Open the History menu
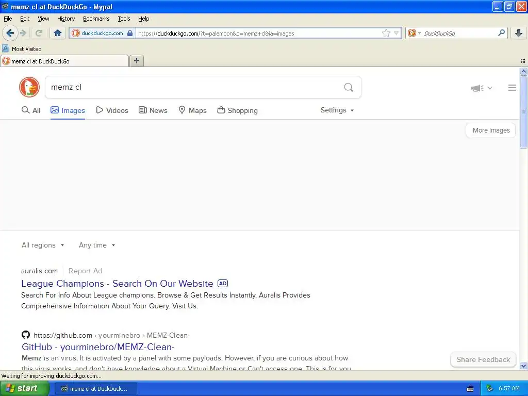 point(65,19)
